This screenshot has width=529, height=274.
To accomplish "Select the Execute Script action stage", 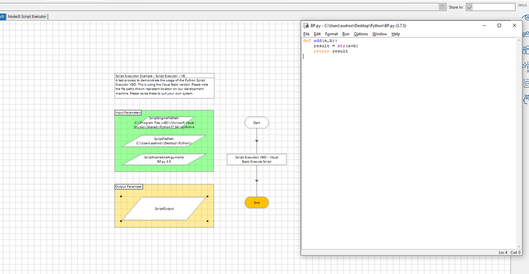I will coord(257,159).
